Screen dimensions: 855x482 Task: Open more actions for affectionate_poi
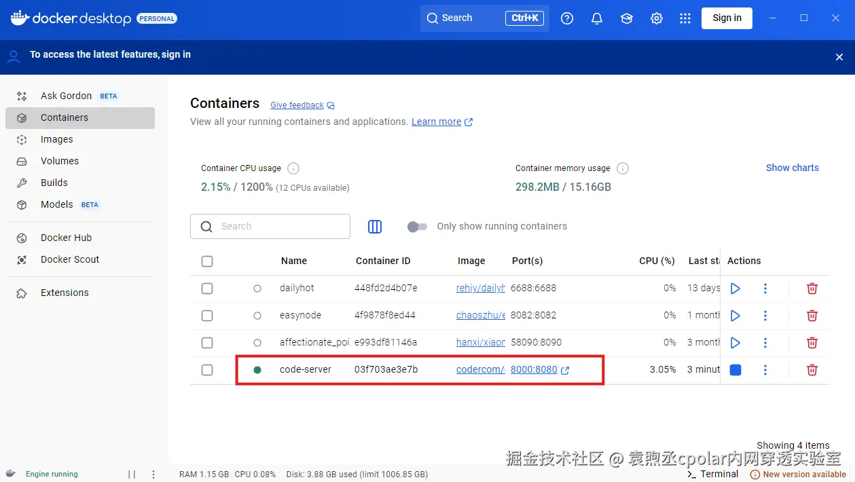click(x=765, y=343)
